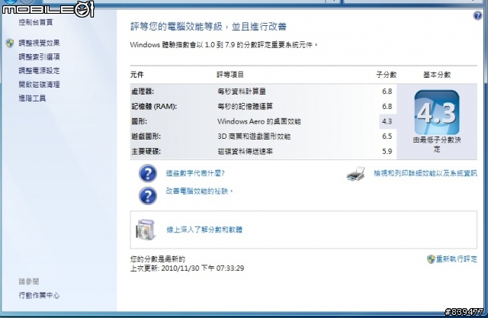Image resolution: width=488 pixels, height=318 pixels.
Task: Click the 子分數 column header
Action: pos(387,75)
